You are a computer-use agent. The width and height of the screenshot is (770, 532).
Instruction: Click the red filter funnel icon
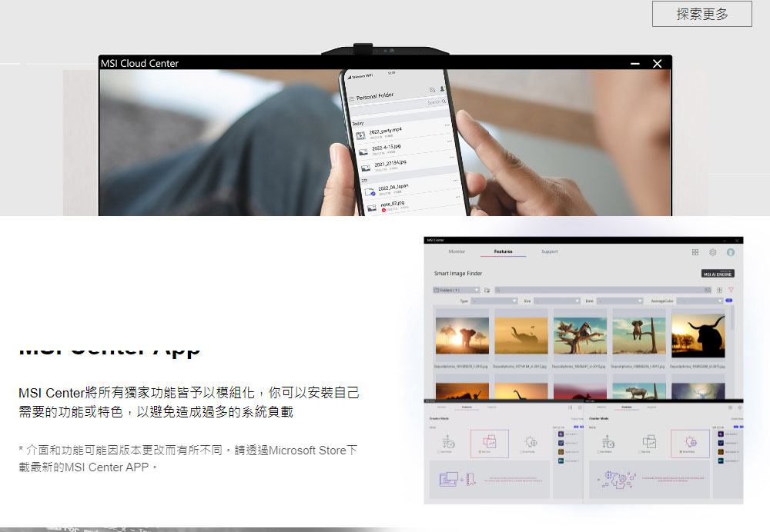tap(731, 290)
